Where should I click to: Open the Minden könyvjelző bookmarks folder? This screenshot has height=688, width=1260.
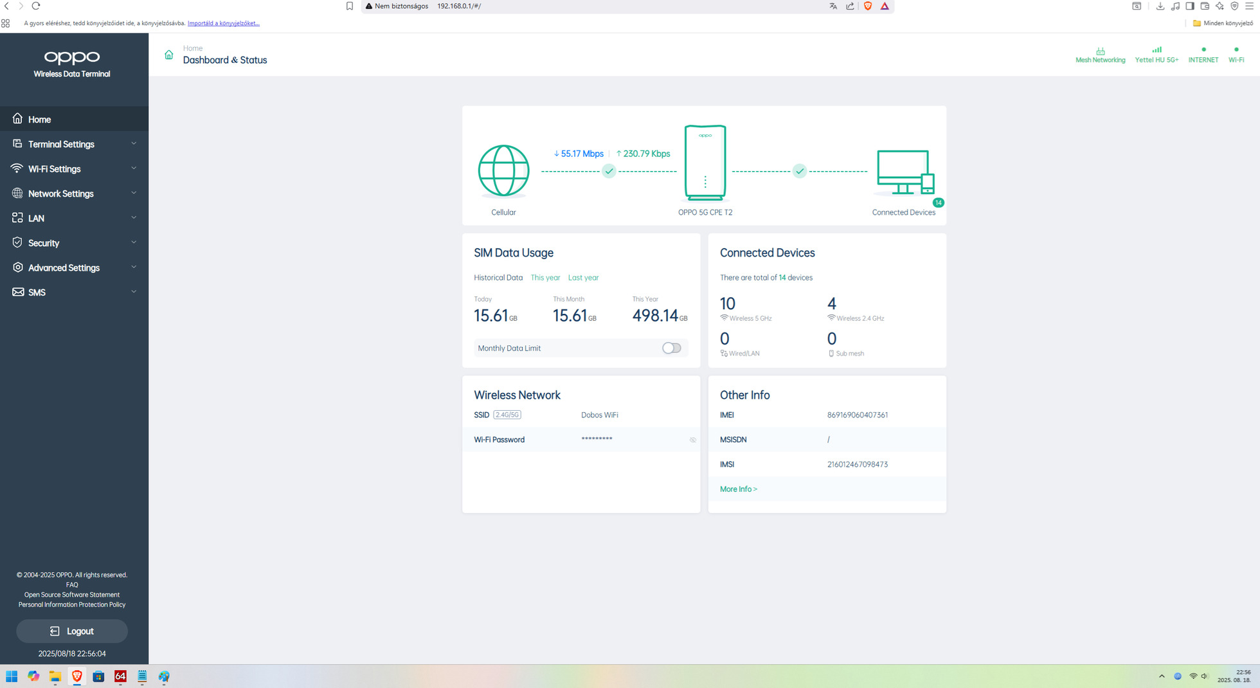click(1223, 23)
